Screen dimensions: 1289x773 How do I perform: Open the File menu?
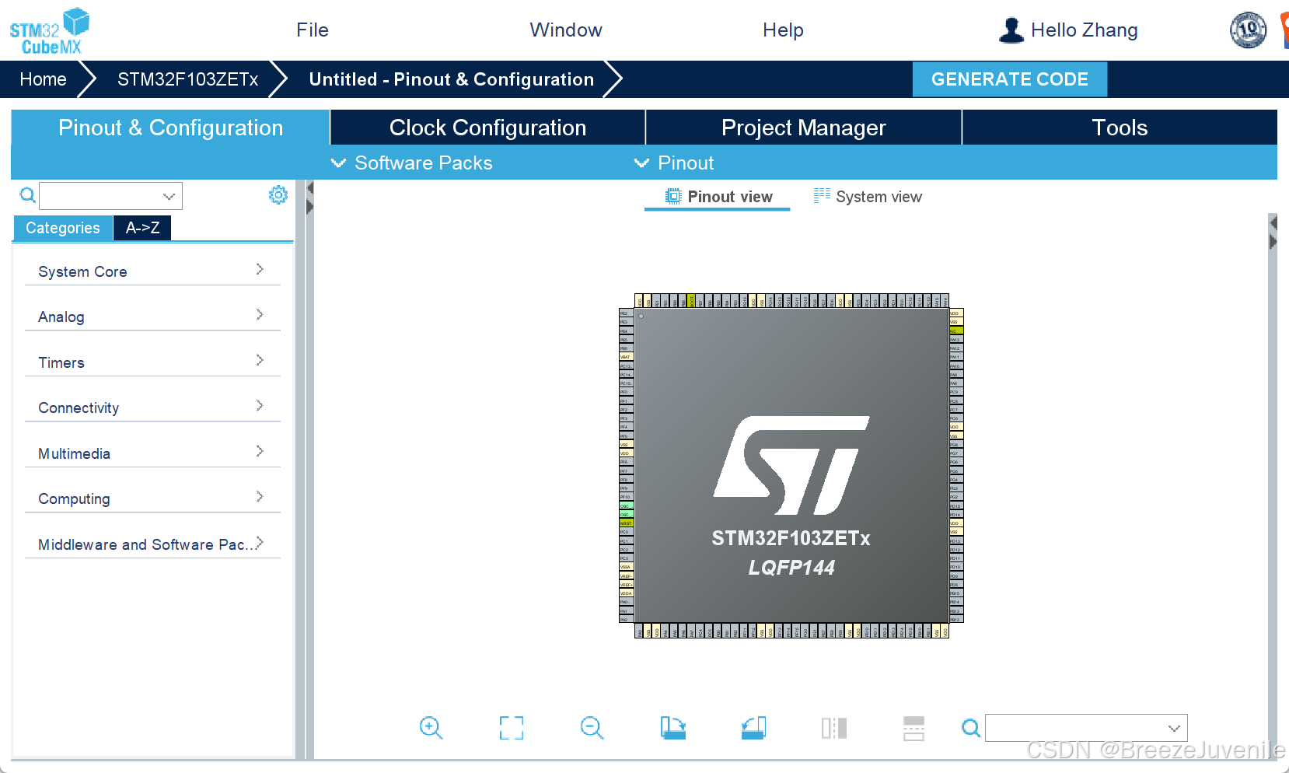[313, 30]
